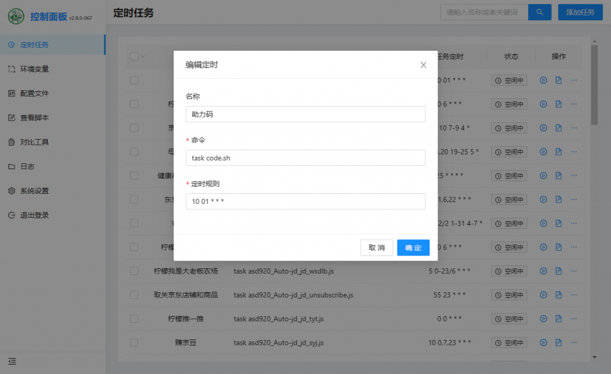
Task: Click the 控制面板 logo icon
Action: (x=16, y=17)
